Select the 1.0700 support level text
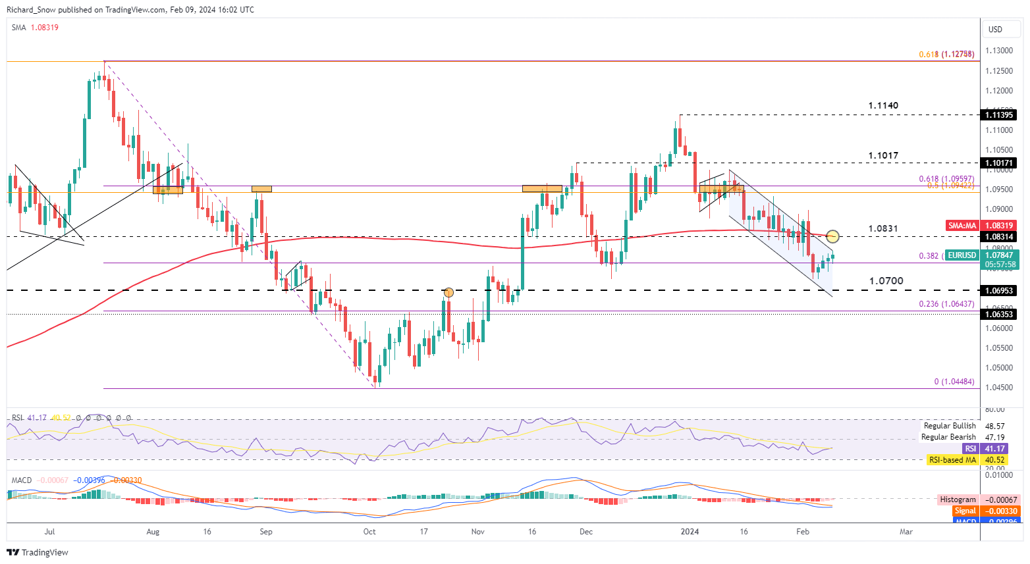This screenshot has width=1030, height=564. 886,281
